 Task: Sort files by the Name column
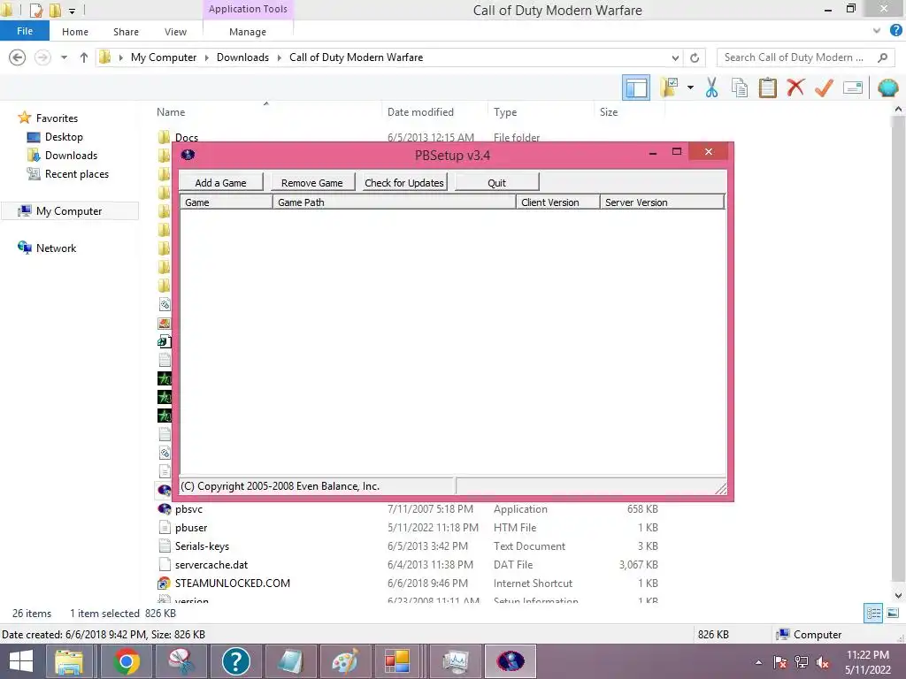click(171, 112)
